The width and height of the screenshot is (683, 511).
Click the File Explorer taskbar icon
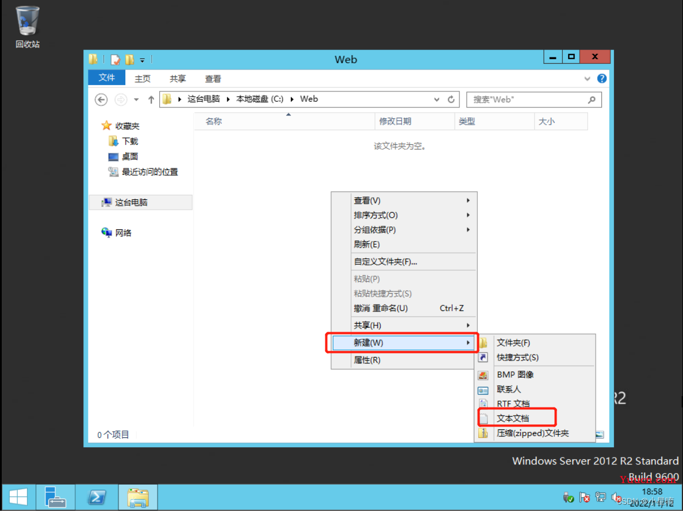[137, 497]
